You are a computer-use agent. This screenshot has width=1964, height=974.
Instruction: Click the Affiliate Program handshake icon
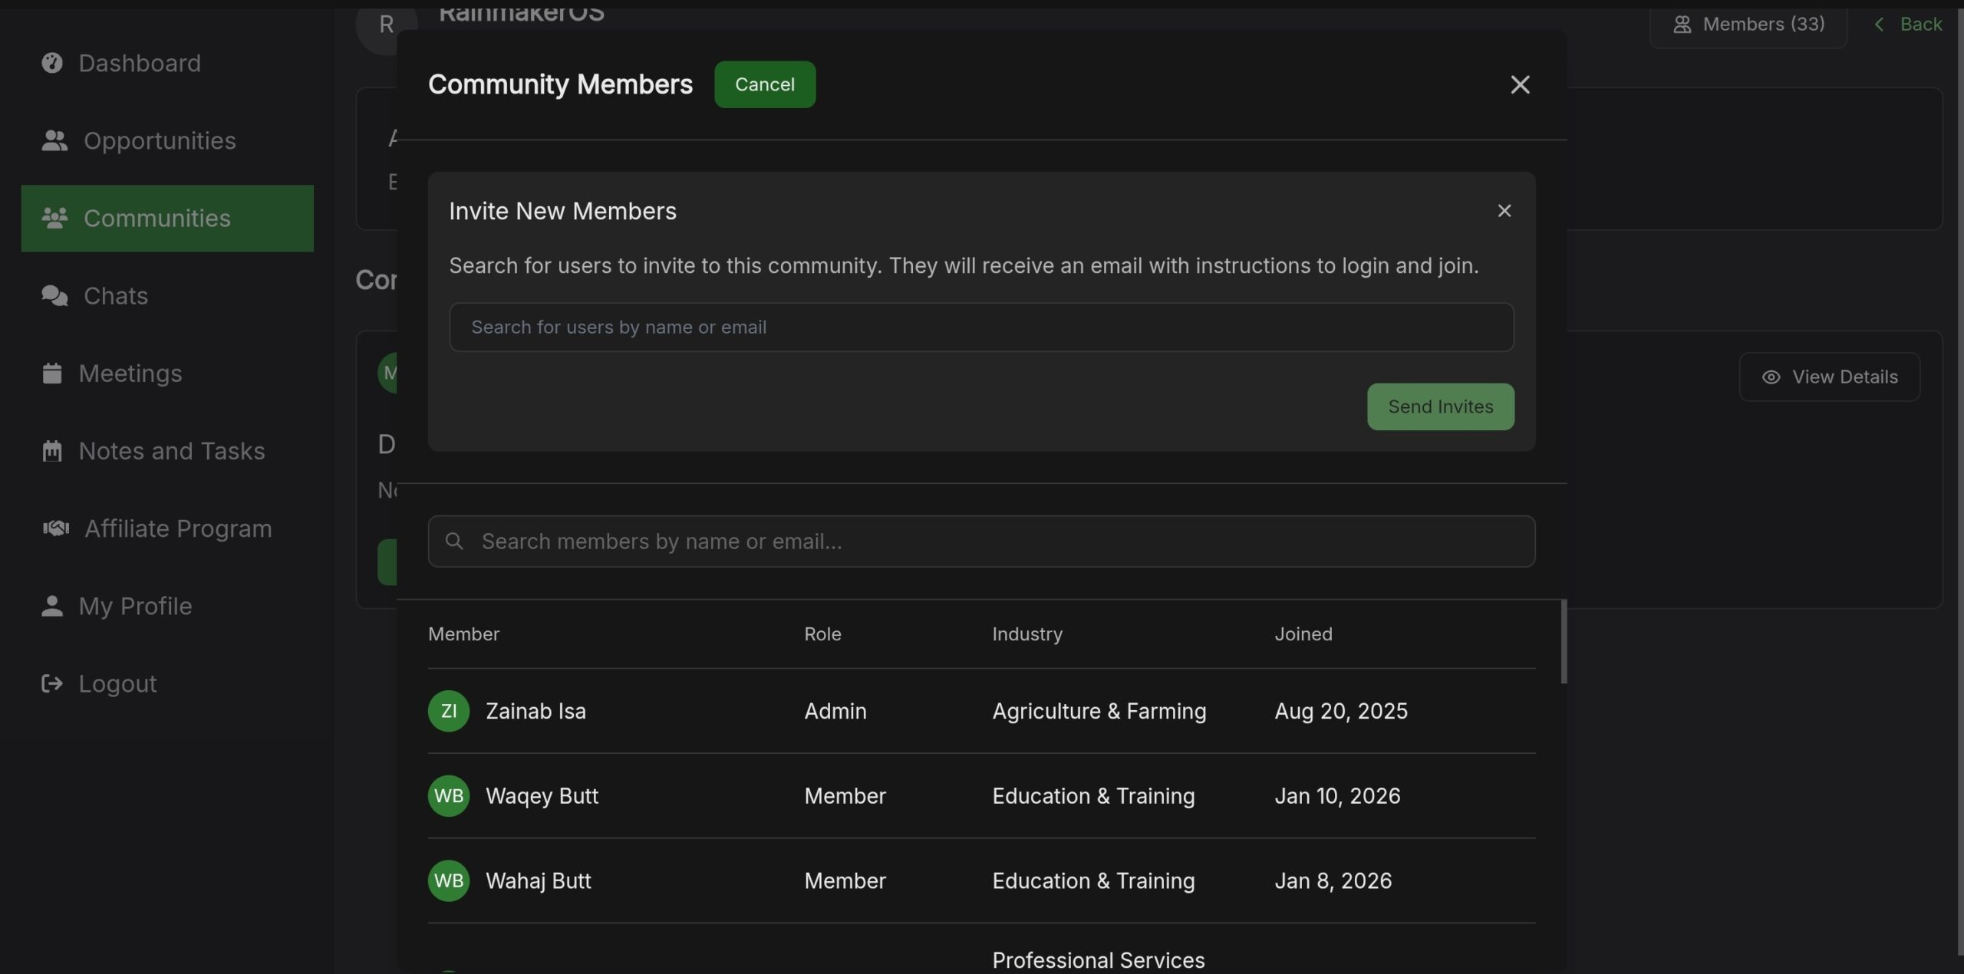pos(56,528)
